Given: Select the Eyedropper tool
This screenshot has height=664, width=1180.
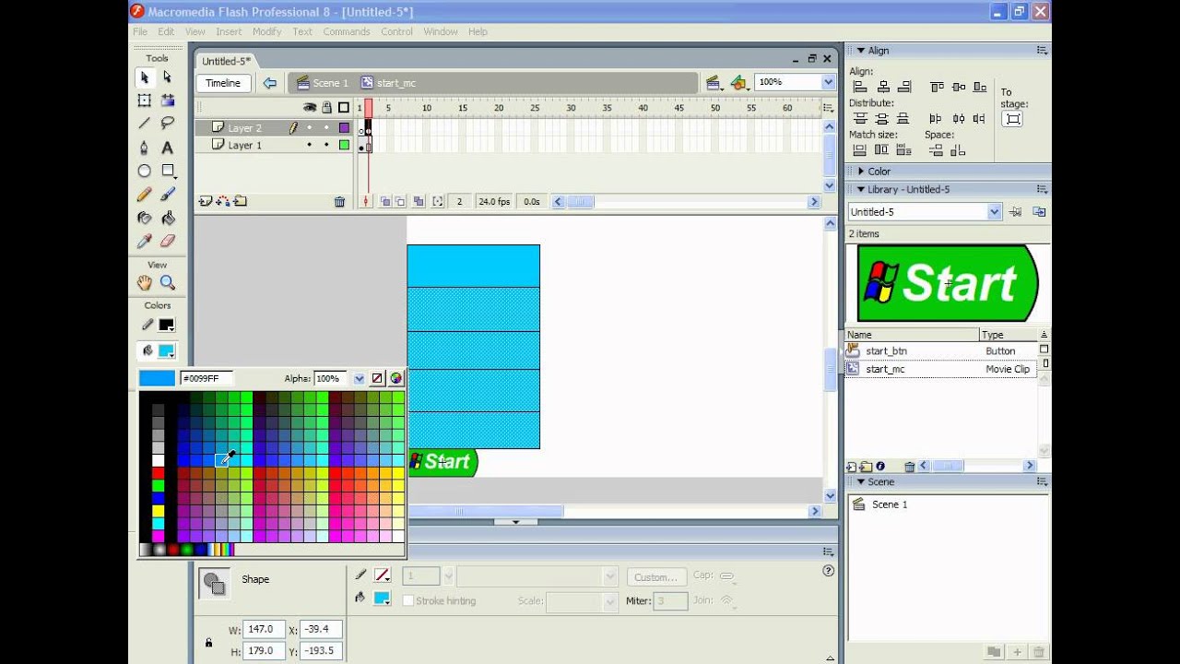Looking at the screenshot, I should [145, 242].
